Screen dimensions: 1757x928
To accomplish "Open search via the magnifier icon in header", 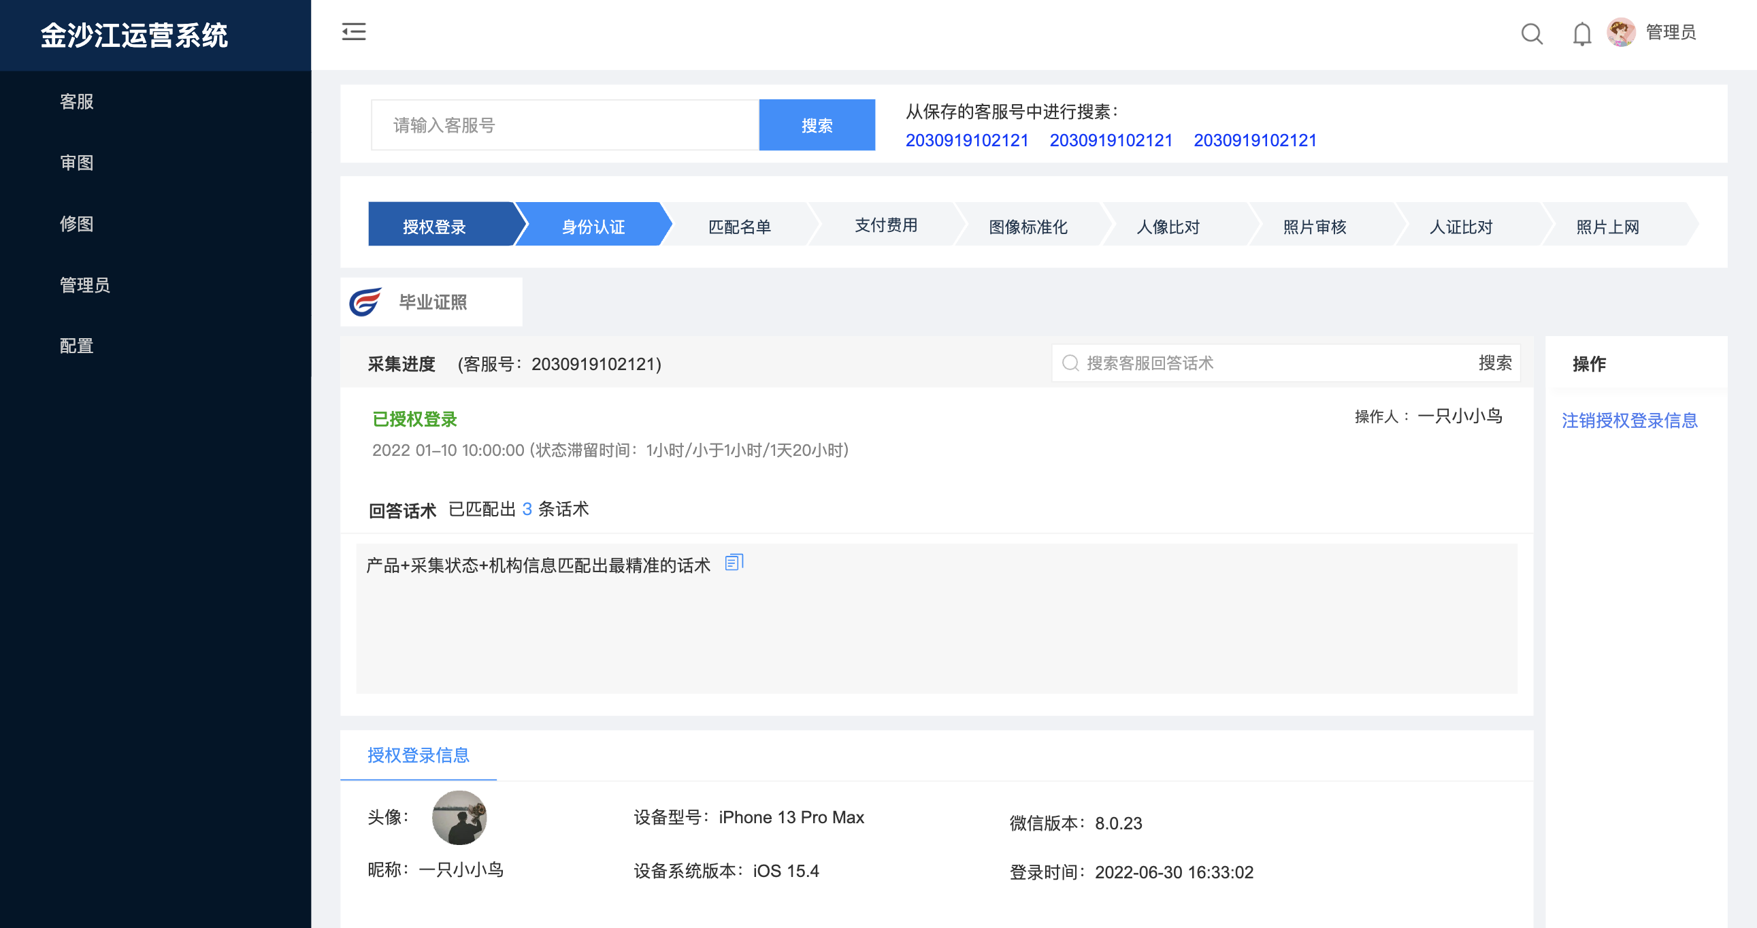I will pyautogui.click(x=1532, y=33).
